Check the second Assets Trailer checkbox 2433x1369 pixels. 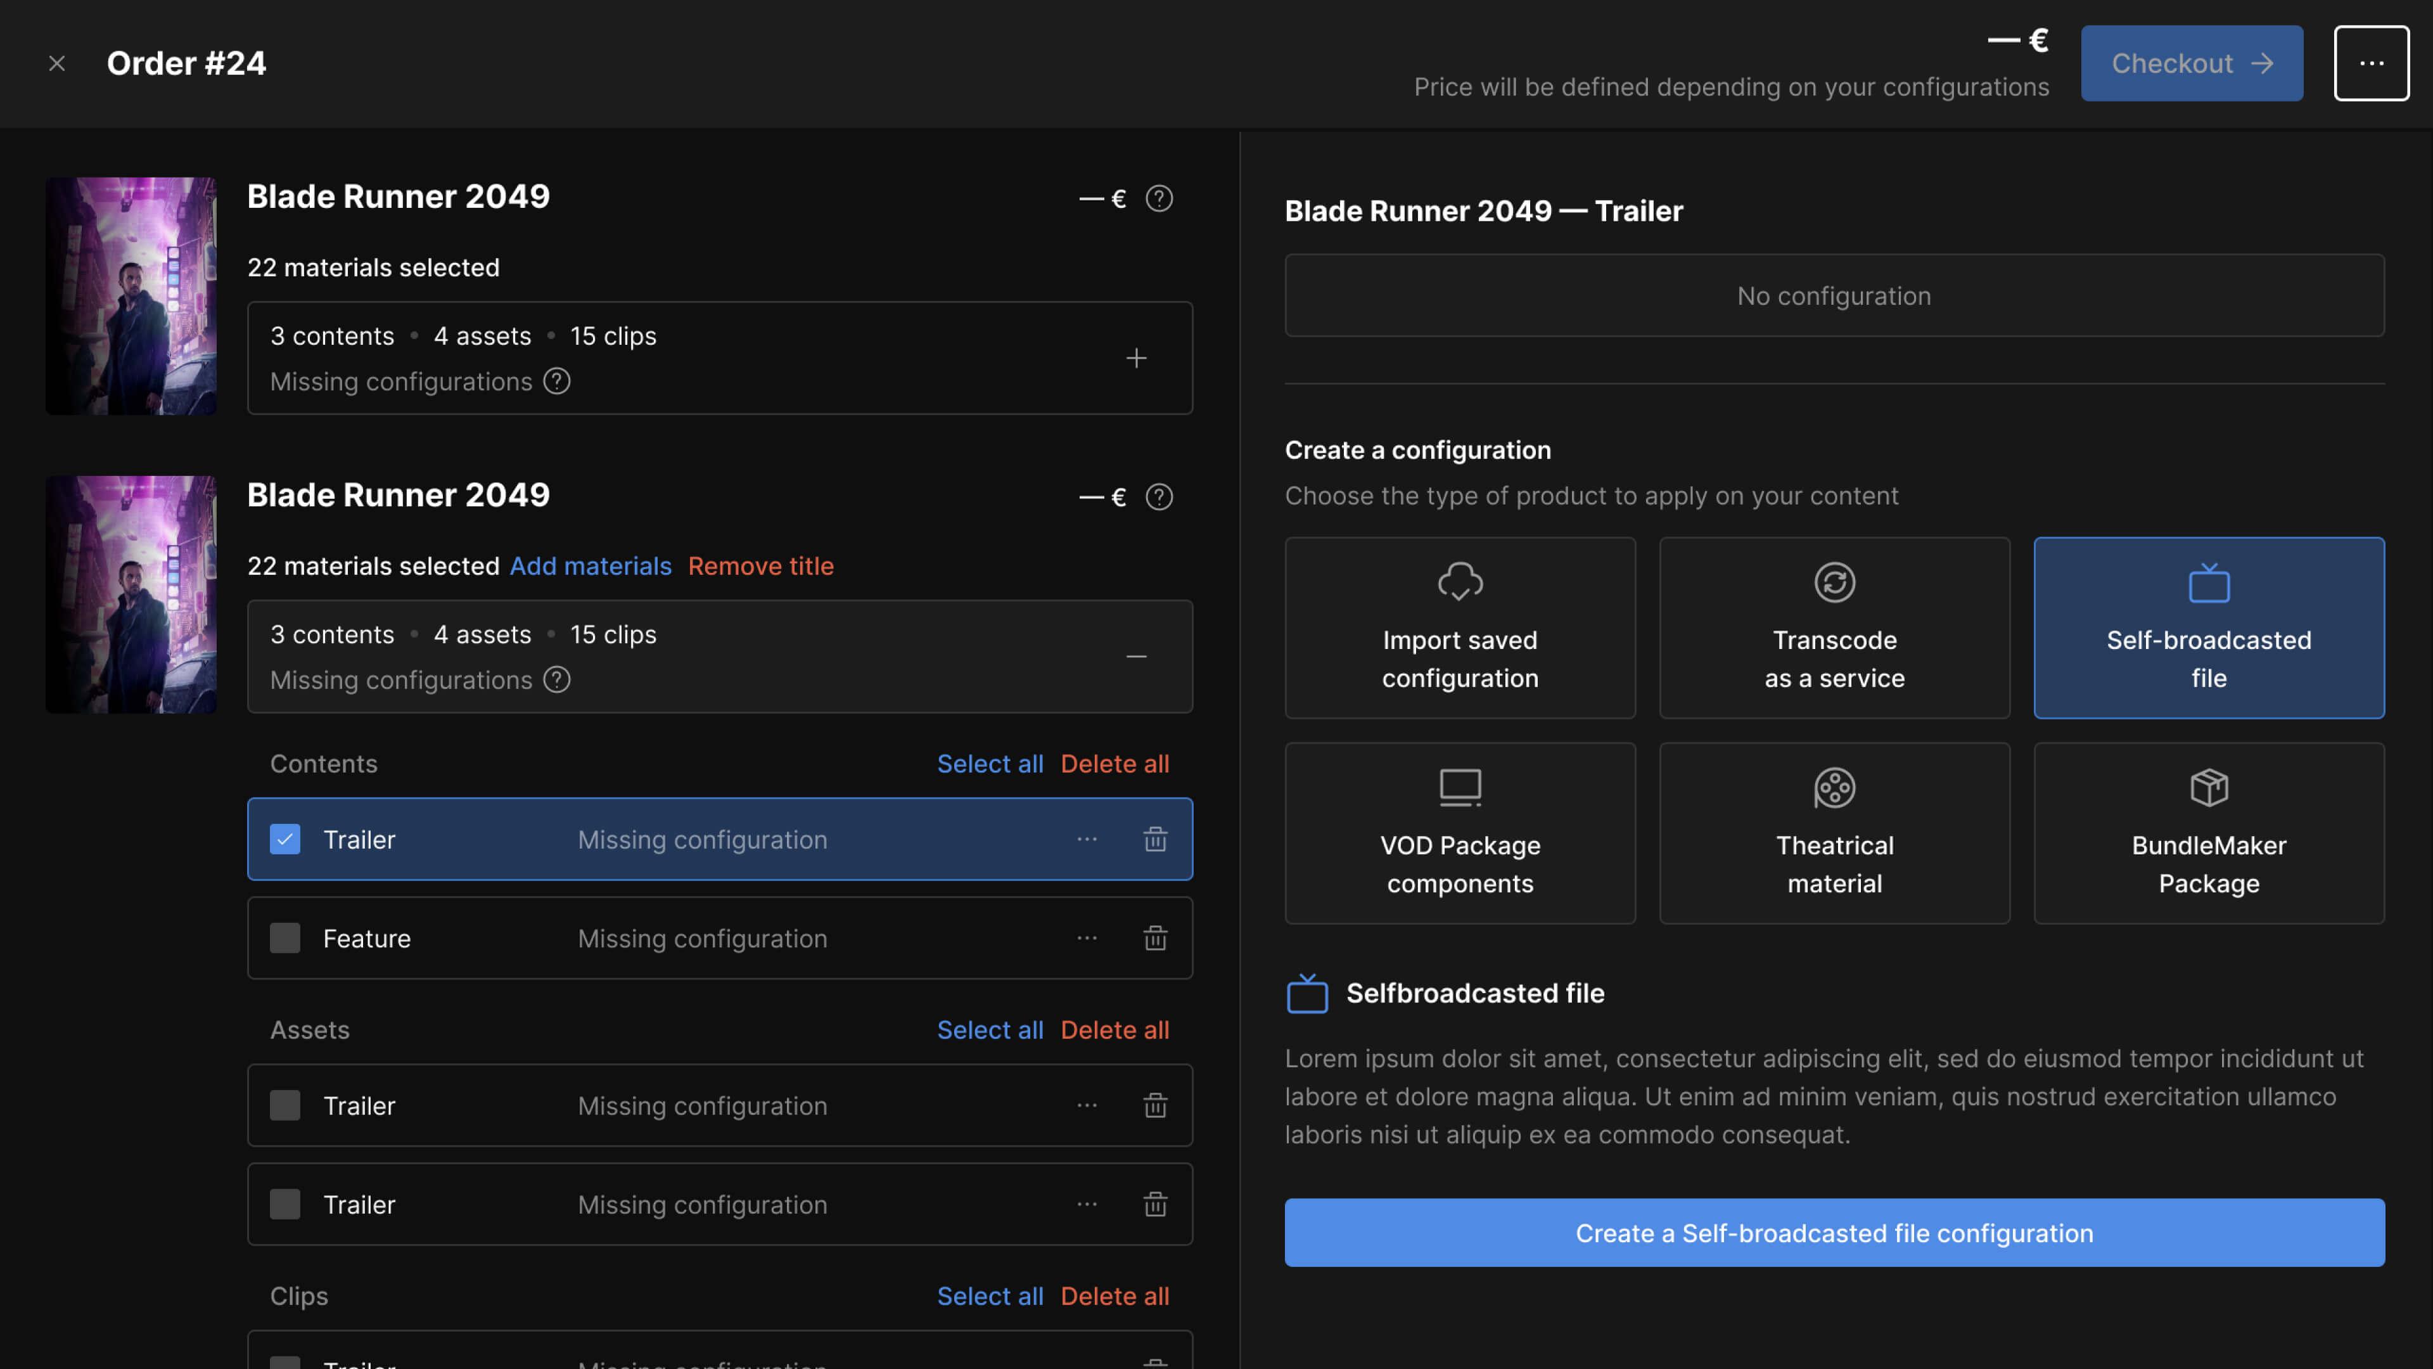click(285, 1205)
